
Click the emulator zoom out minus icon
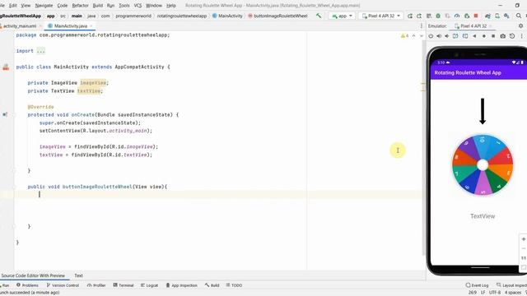(524, 248)
